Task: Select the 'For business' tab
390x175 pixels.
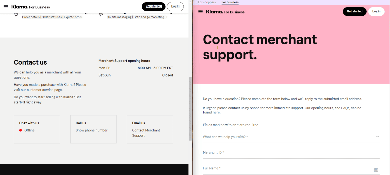Action: coord(230,2)
